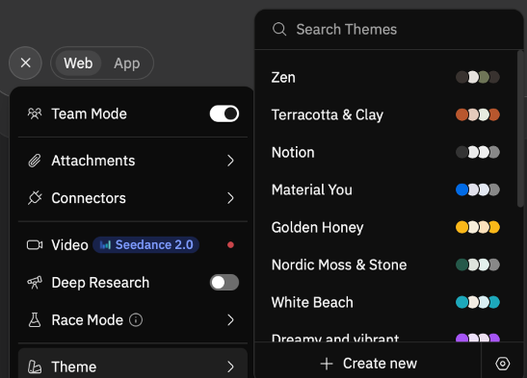Disable the Team Mode toggle
527x378 pixels.
(224, 113)
